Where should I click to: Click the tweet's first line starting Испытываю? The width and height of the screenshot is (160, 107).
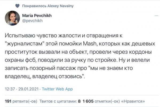[x=63, y=36]
